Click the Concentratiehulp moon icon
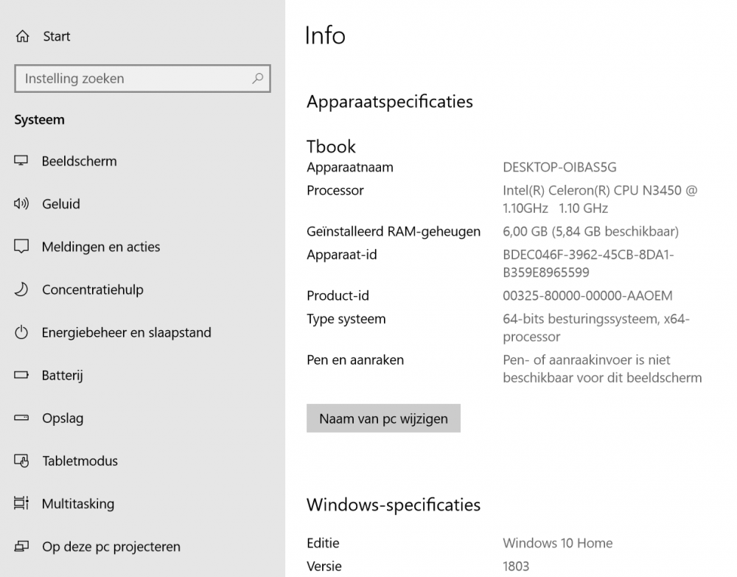 tap(21, 290)
